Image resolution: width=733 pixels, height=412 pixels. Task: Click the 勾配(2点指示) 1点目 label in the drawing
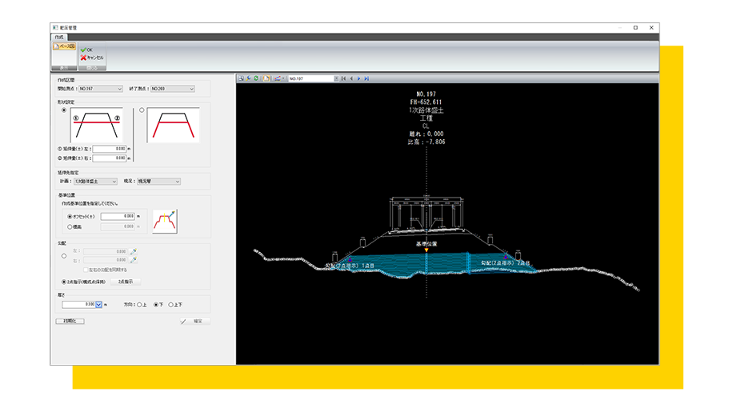point(350,266)
